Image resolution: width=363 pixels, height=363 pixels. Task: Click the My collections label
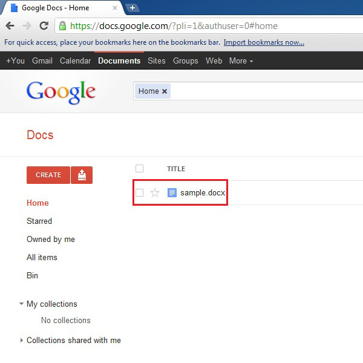52,304
